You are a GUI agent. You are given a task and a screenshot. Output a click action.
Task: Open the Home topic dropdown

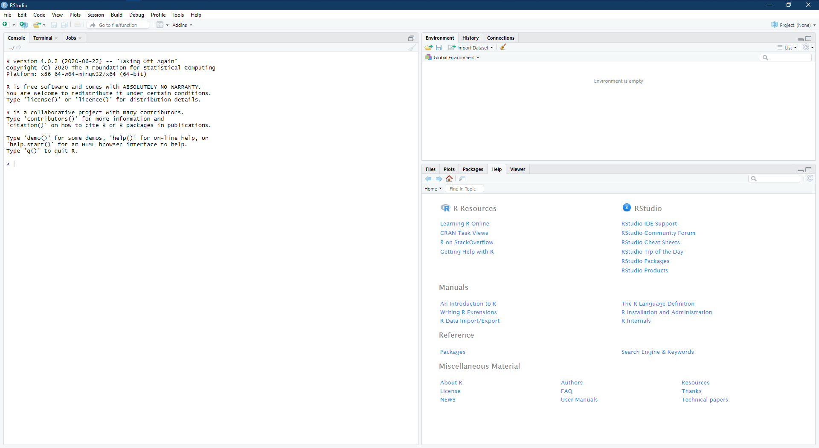coord(433,189)
